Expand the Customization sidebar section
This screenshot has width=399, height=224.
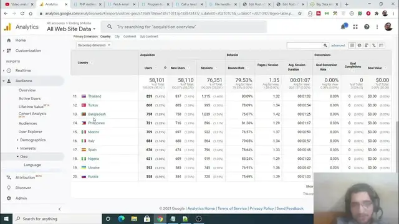coord(4,51)
